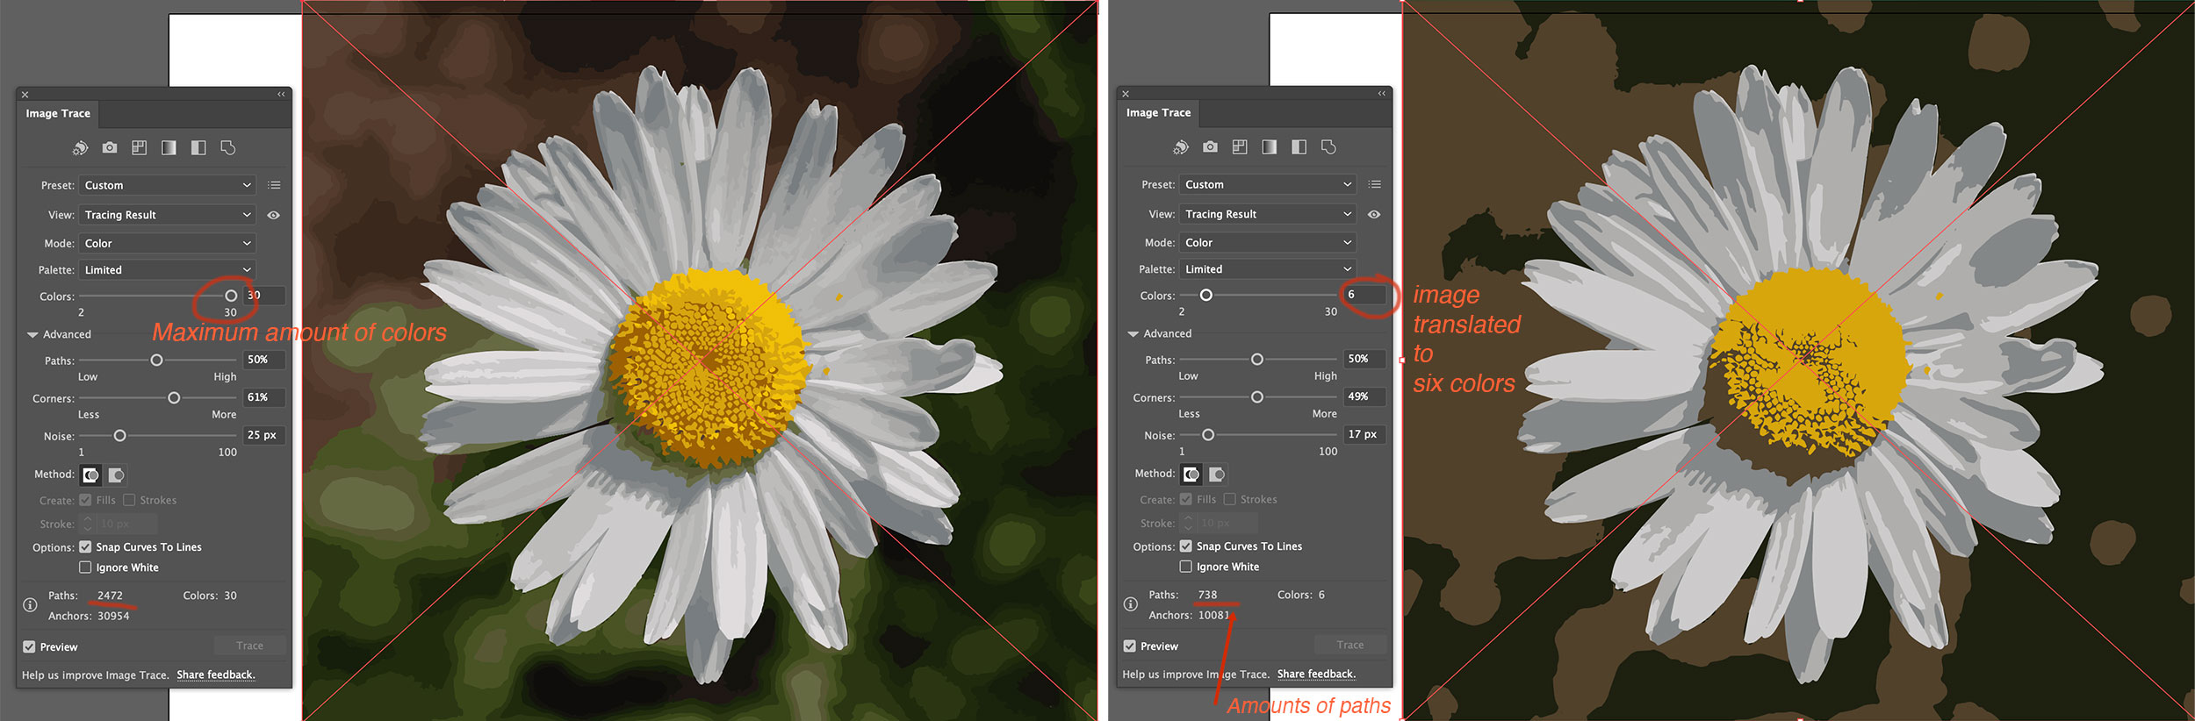Collapse Advanced section in left panel
This screenshot has width=2195, height=721.
[x=32, y=335]
